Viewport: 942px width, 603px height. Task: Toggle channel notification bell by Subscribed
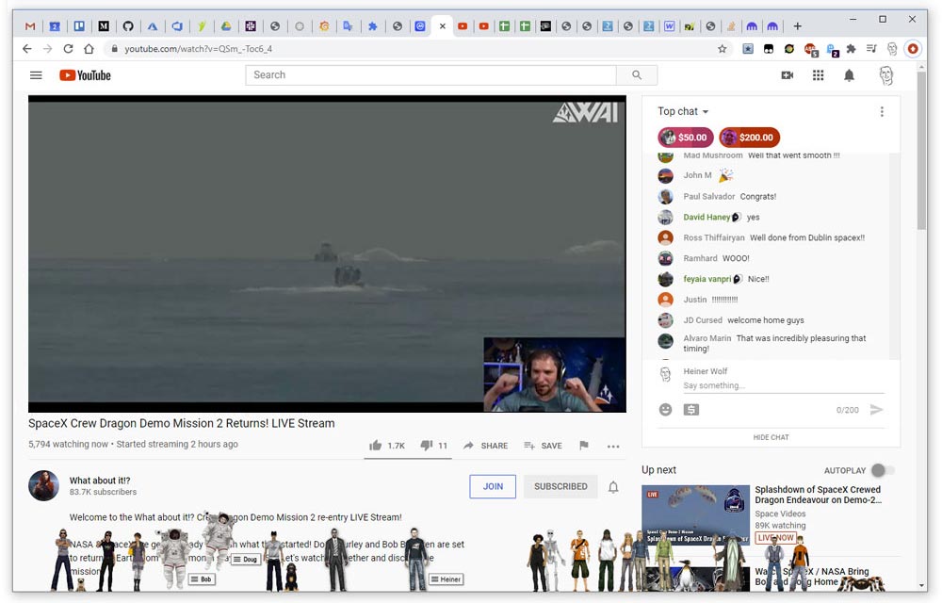pyautogui.click(x=613, y=486)
